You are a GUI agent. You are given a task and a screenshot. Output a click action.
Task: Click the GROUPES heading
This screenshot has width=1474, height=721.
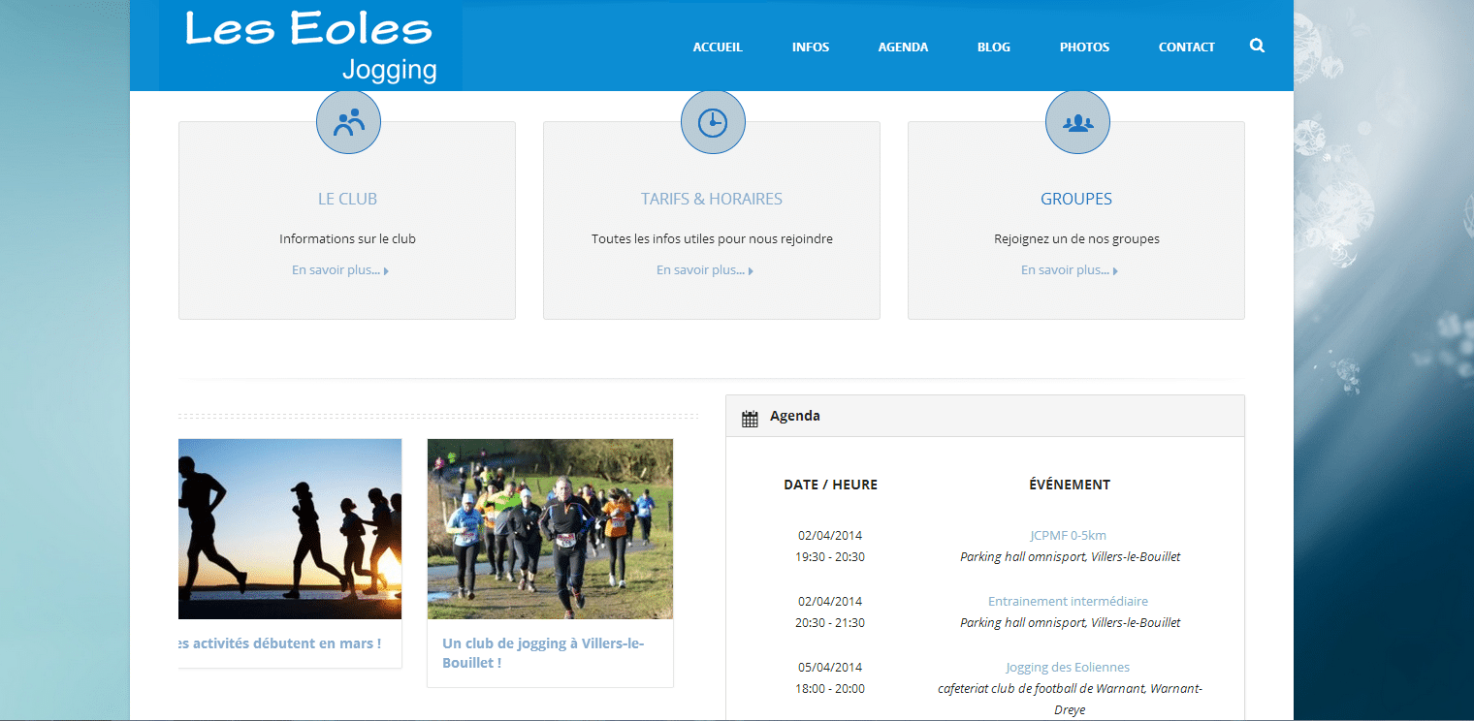pos(1076,199)
